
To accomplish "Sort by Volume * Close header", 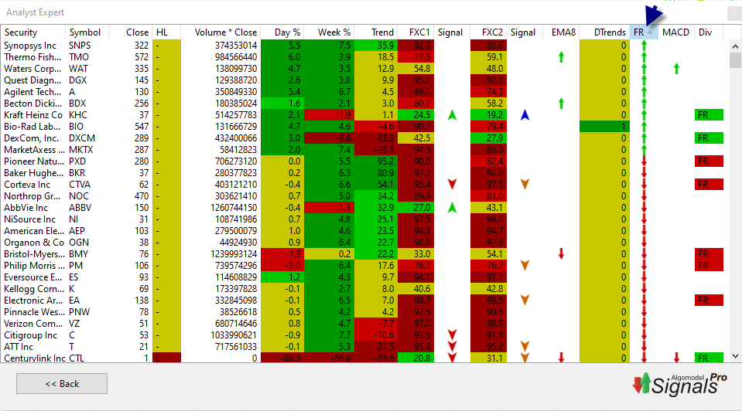I will (x=221, y=32).
